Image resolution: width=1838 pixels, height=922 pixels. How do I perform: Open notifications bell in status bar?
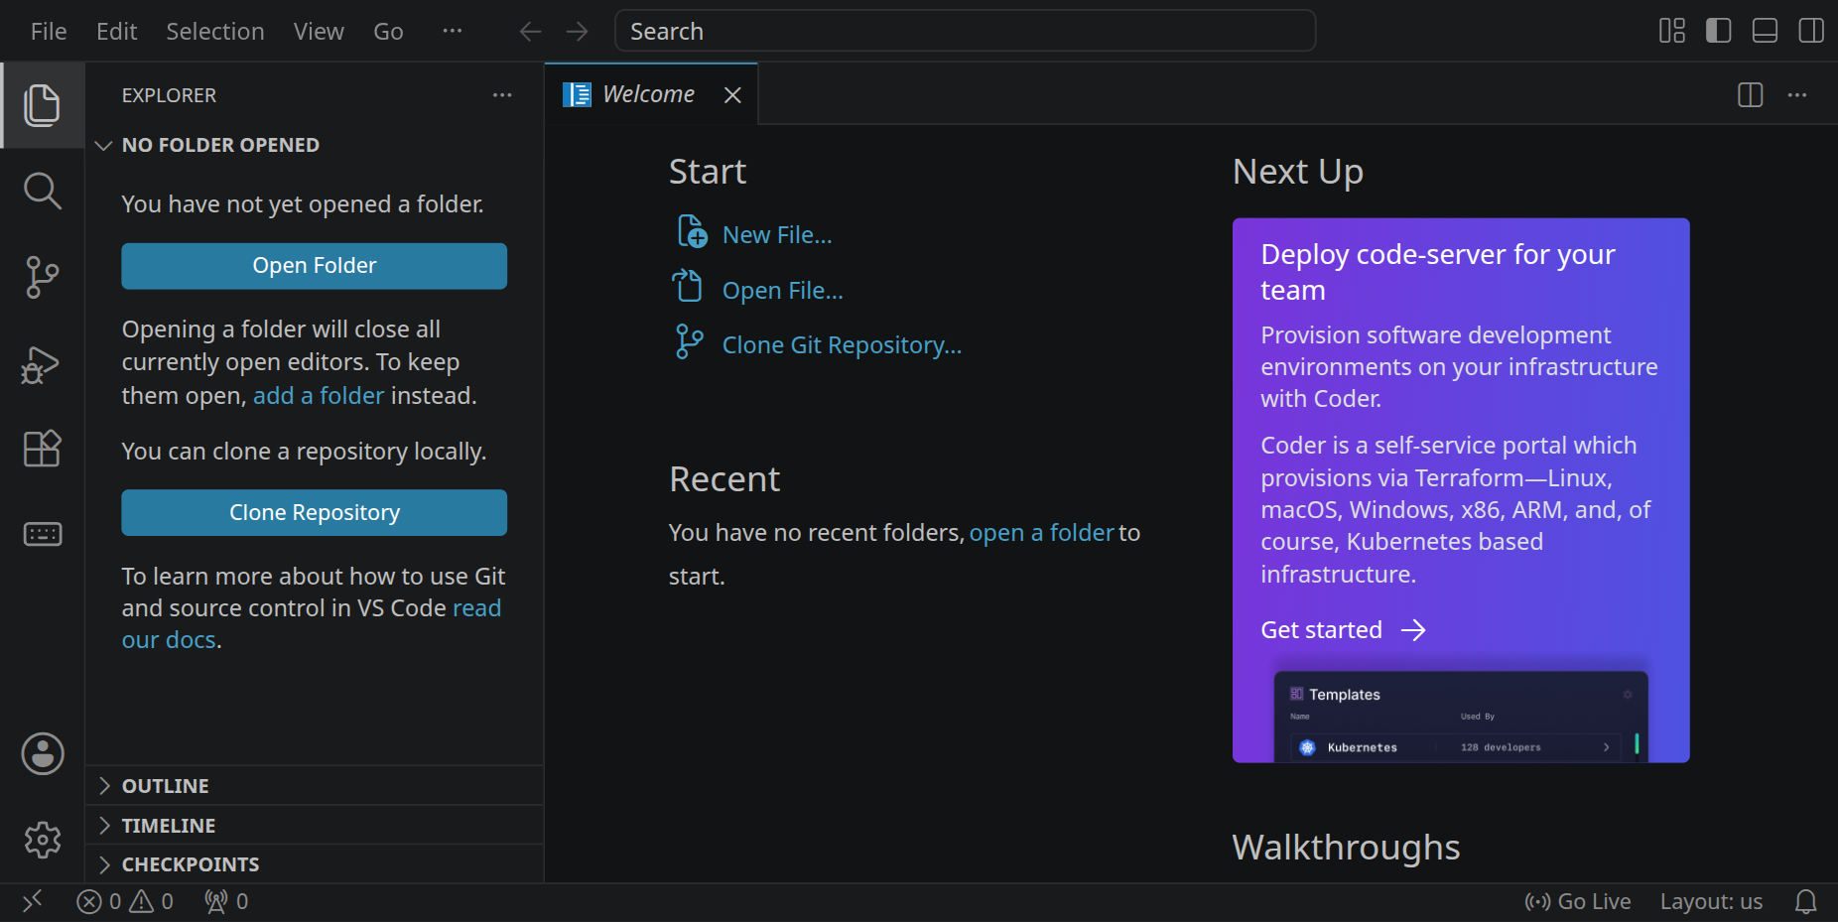tap(1806, 901)
